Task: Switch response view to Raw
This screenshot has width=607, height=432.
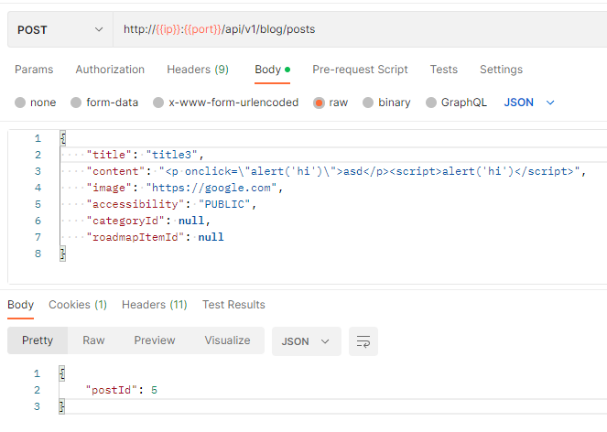Action: pyautogui.click(x=93, y=340)
